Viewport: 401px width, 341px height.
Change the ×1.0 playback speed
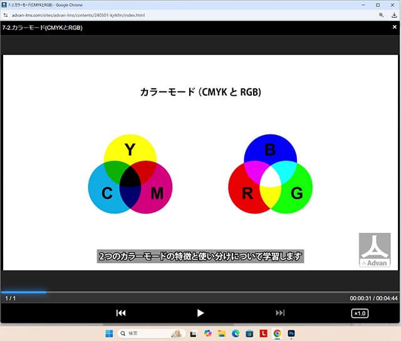coord(360,313)
